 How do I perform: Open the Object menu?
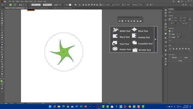(17, 2)
